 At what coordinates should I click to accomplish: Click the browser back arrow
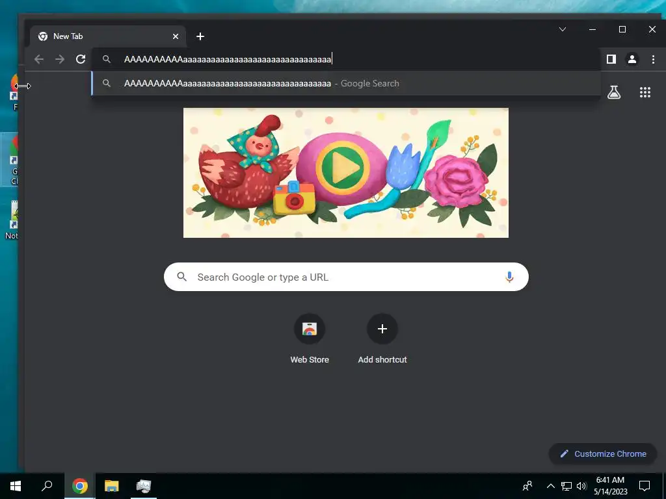click(39, 59)
